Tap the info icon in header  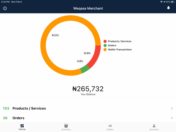point(5,8)
